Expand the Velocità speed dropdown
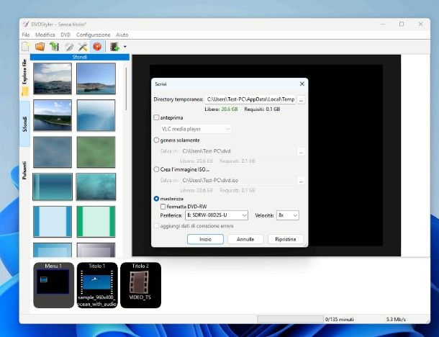Screen dimensions: 439x337 [288, 215]
